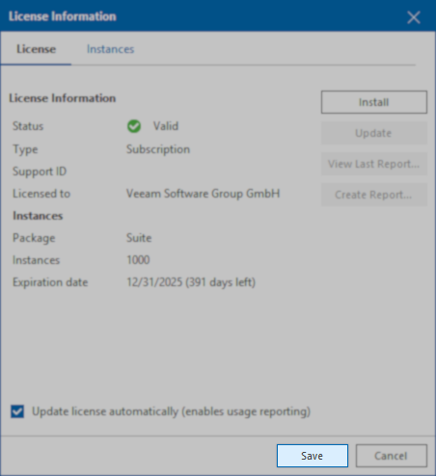Switch to the Instances tab

(x=110, y=49)
